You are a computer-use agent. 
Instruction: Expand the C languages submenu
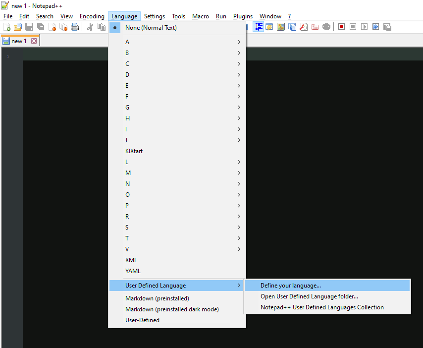click(x=177, y=64)
